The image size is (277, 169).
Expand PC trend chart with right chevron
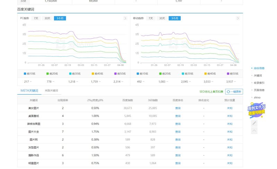[125, 18]
